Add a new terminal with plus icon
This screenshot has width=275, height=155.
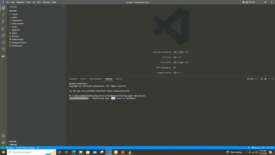pos(256,79)
